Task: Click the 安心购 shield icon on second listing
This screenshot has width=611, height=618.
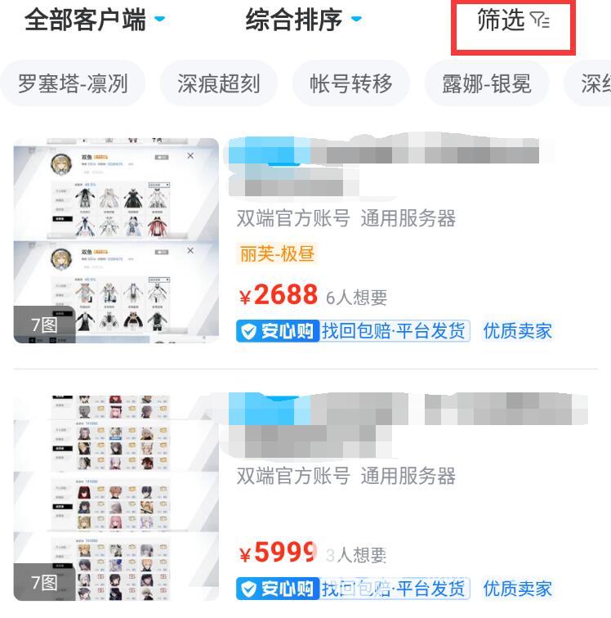Action: (x=249, y=589)
